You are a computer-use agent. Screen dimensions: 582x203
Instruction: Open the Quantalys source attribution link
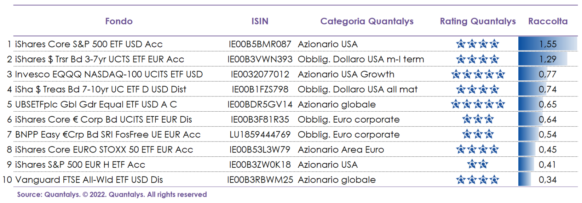coord(112,195)
